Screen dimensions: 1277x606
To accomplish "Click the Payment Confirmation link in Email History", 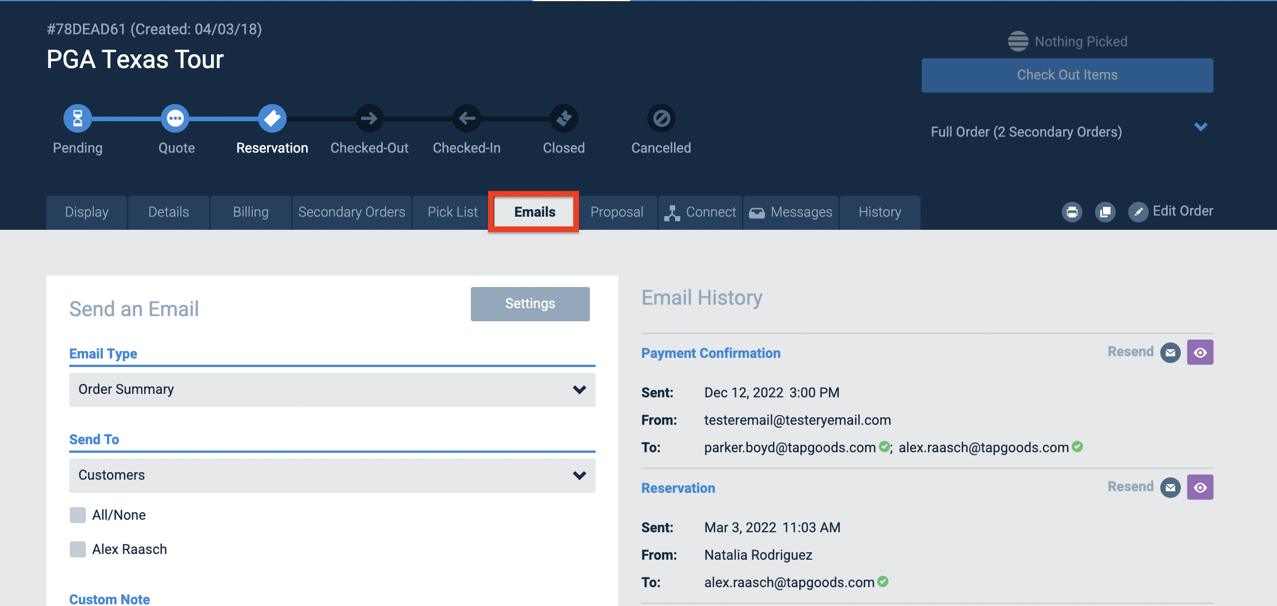I will tap(711, 353).
